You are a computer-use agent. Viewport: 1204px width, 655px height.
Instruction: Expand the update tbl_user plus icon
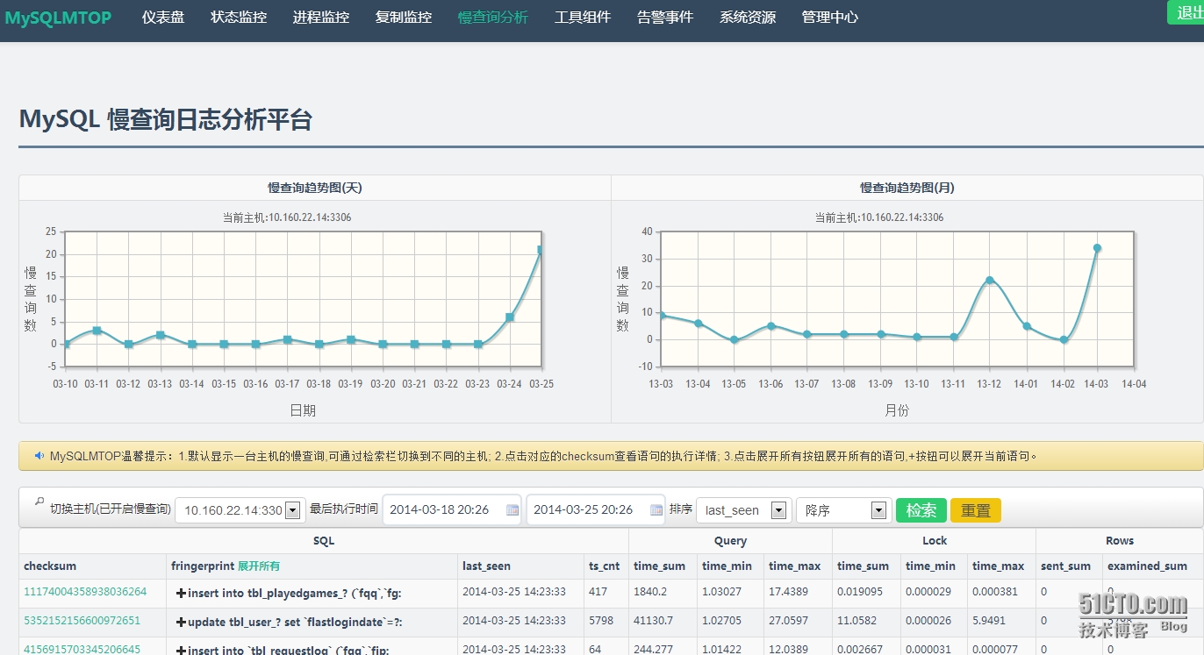pyautogui.click(x=181, y=623)
